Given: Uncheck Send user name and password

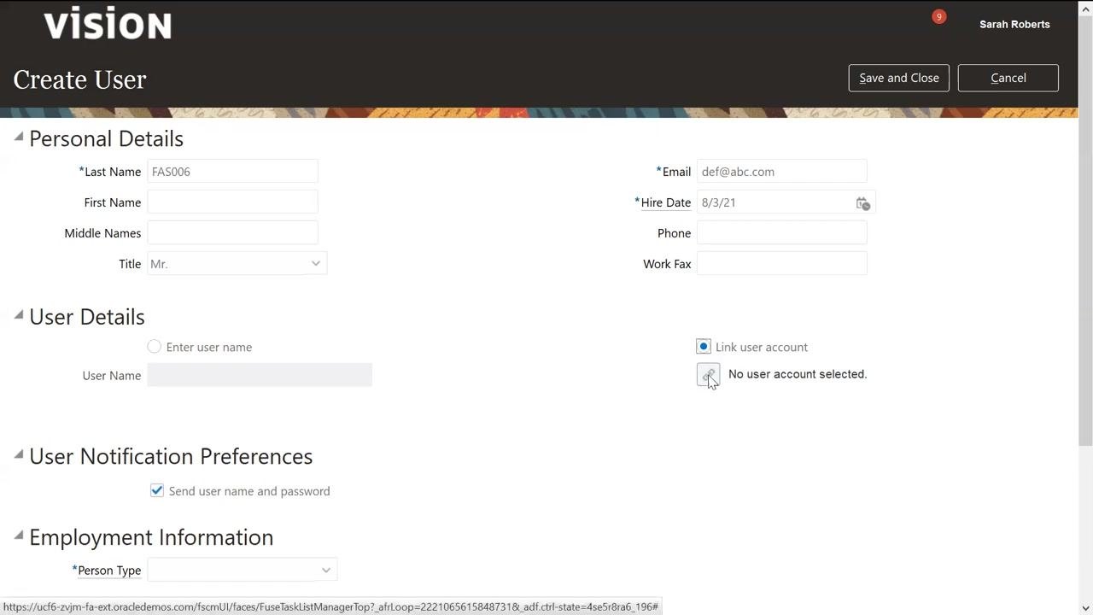Looking at the screenshot, I should [x=157, y=490].
